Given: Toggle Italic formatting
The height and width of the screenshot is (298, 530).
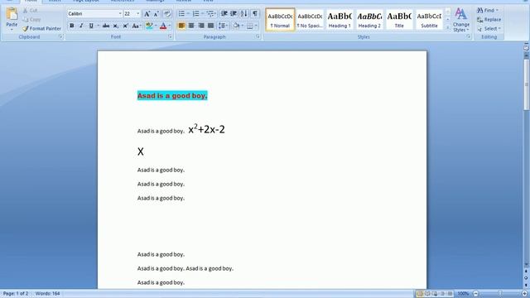Looking at the screenshot, I should point(81,26).
